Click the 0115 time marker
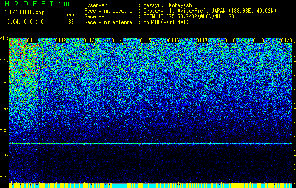296x188 pixels. click(x=145, y=40)
